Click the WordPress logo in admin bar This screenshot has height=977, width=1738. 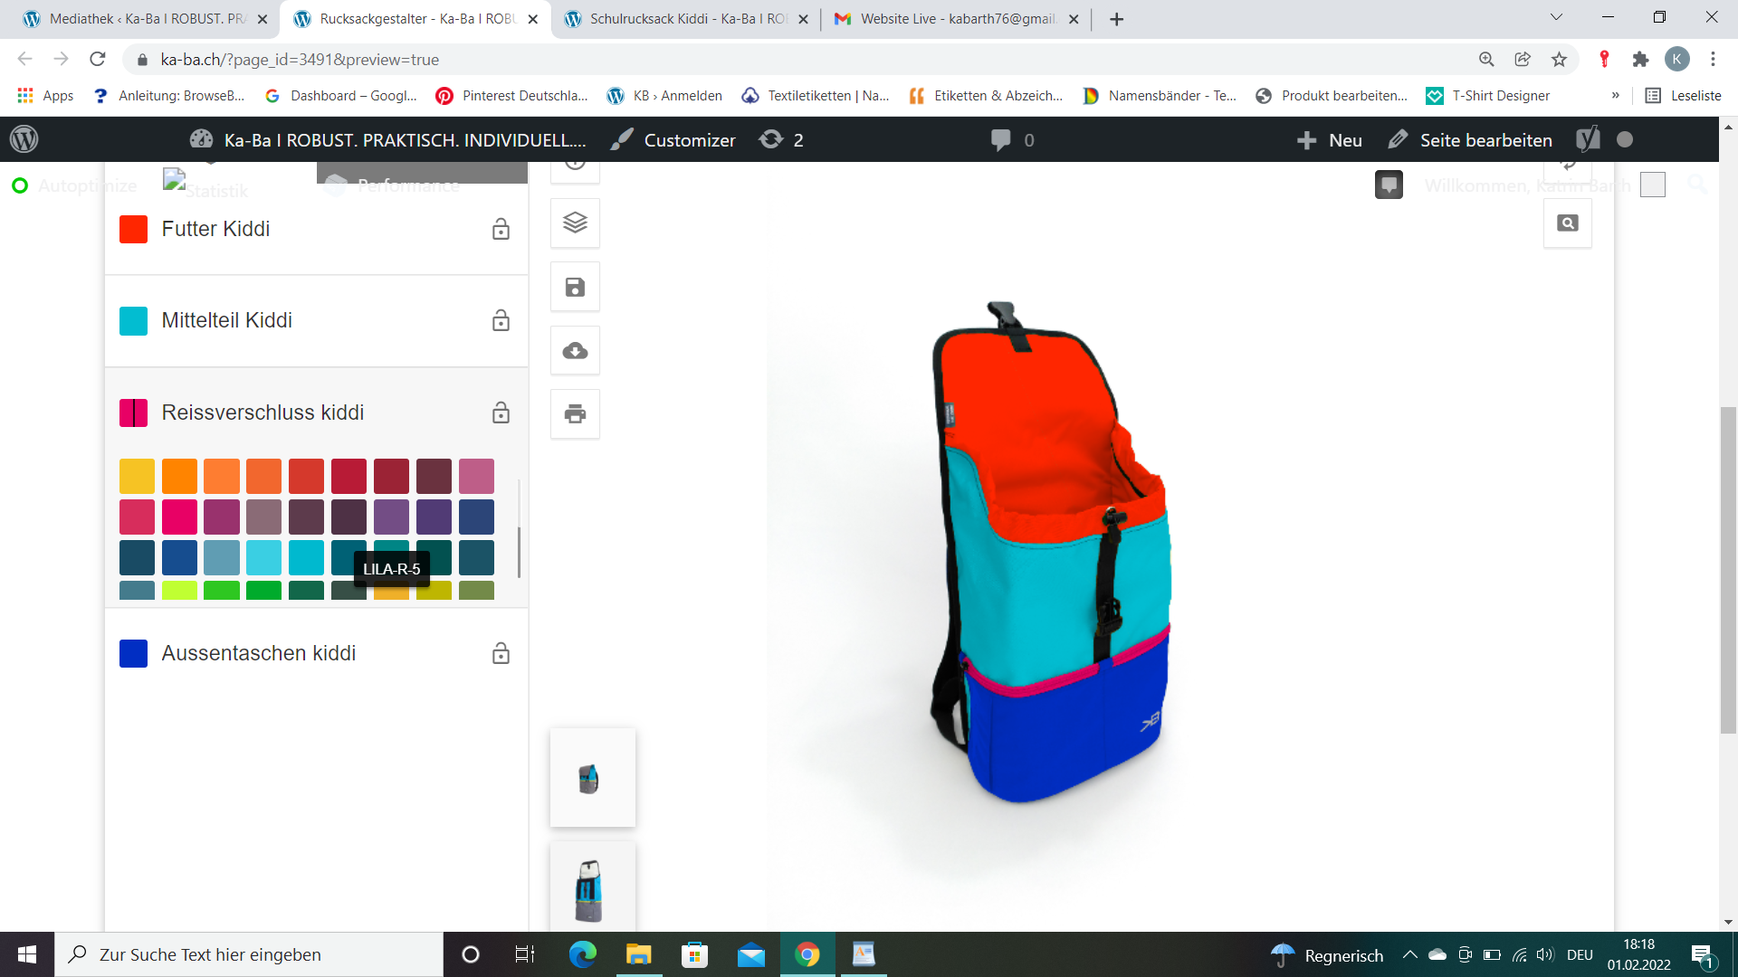tap(24, 139)
